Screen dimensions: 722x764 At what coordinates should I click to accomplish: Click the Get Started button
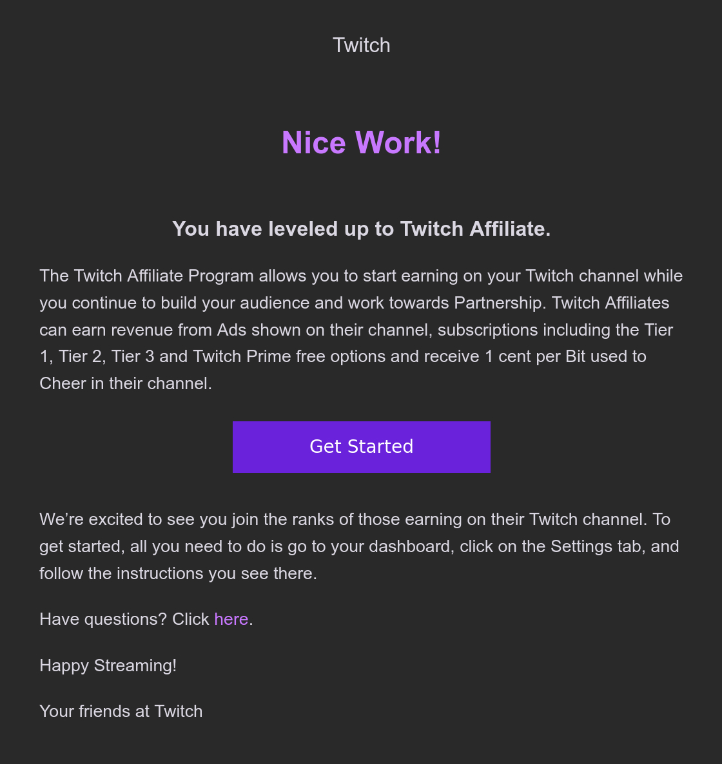click(x=361, y=447)
